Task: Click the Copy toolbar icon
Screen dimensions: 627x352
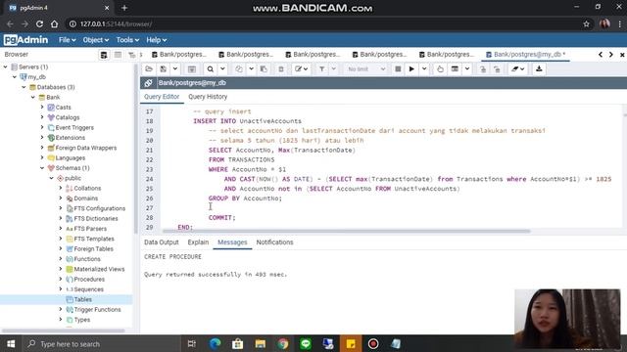Action: click(239, 69)
